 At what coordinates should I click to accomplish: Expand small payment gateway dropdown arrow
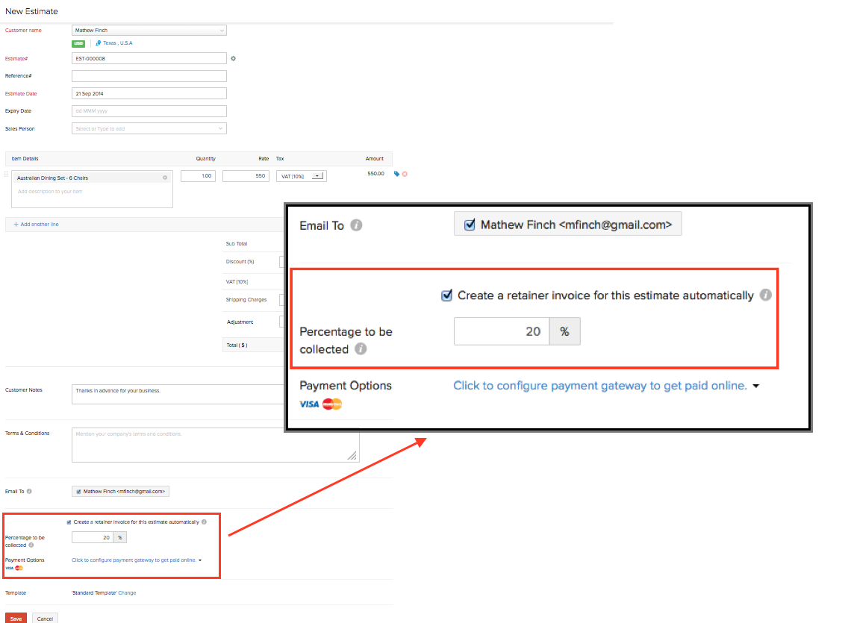(x=200, y=560)
